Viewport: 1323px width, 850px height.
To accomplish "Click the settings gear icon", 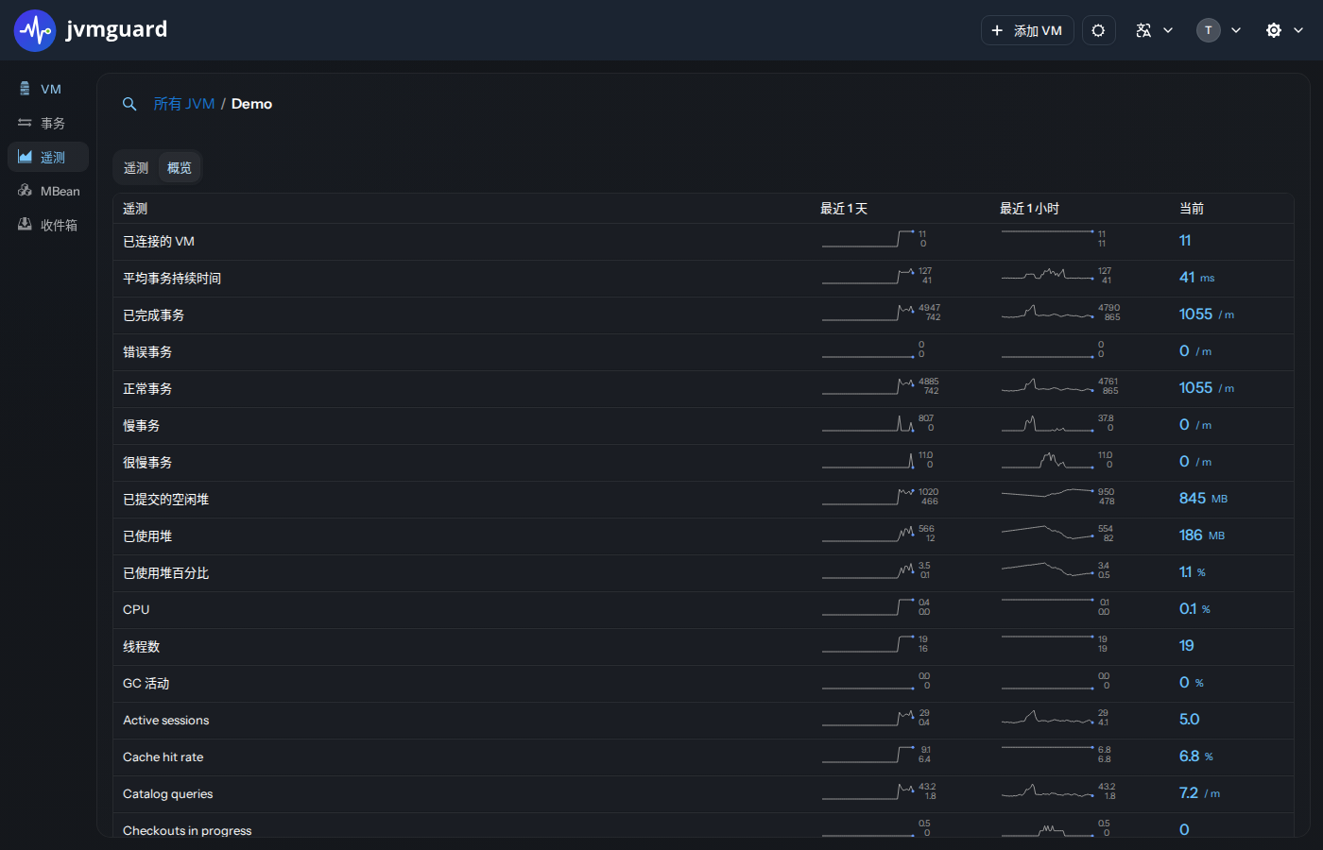I will [x=1274, y=30].
